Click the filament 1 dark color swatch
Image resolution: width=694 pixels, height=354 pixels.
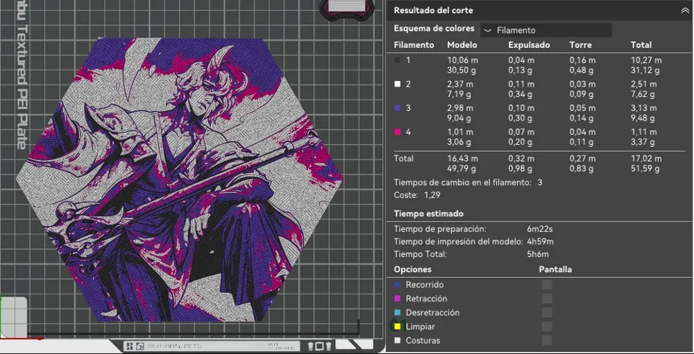point(398,60)
